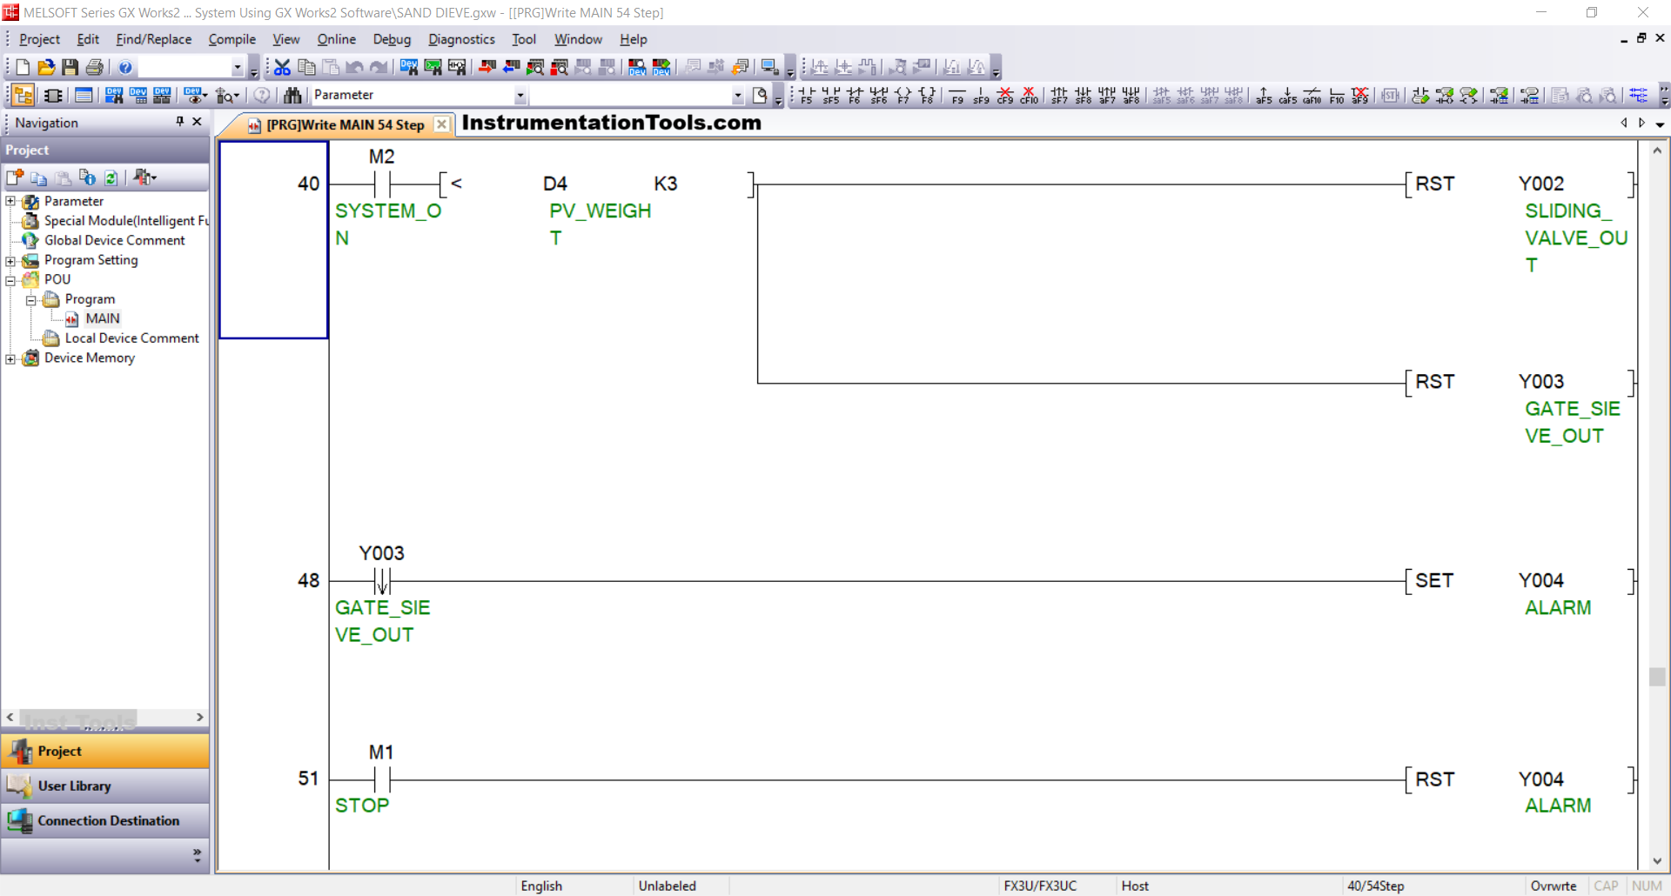Open the Diagnostics menu
The image size is (1671, 896).
[x=460, y=39]
